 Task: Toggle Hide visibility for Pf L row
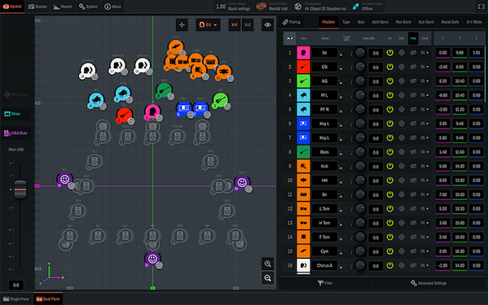[x=413, y=95]
